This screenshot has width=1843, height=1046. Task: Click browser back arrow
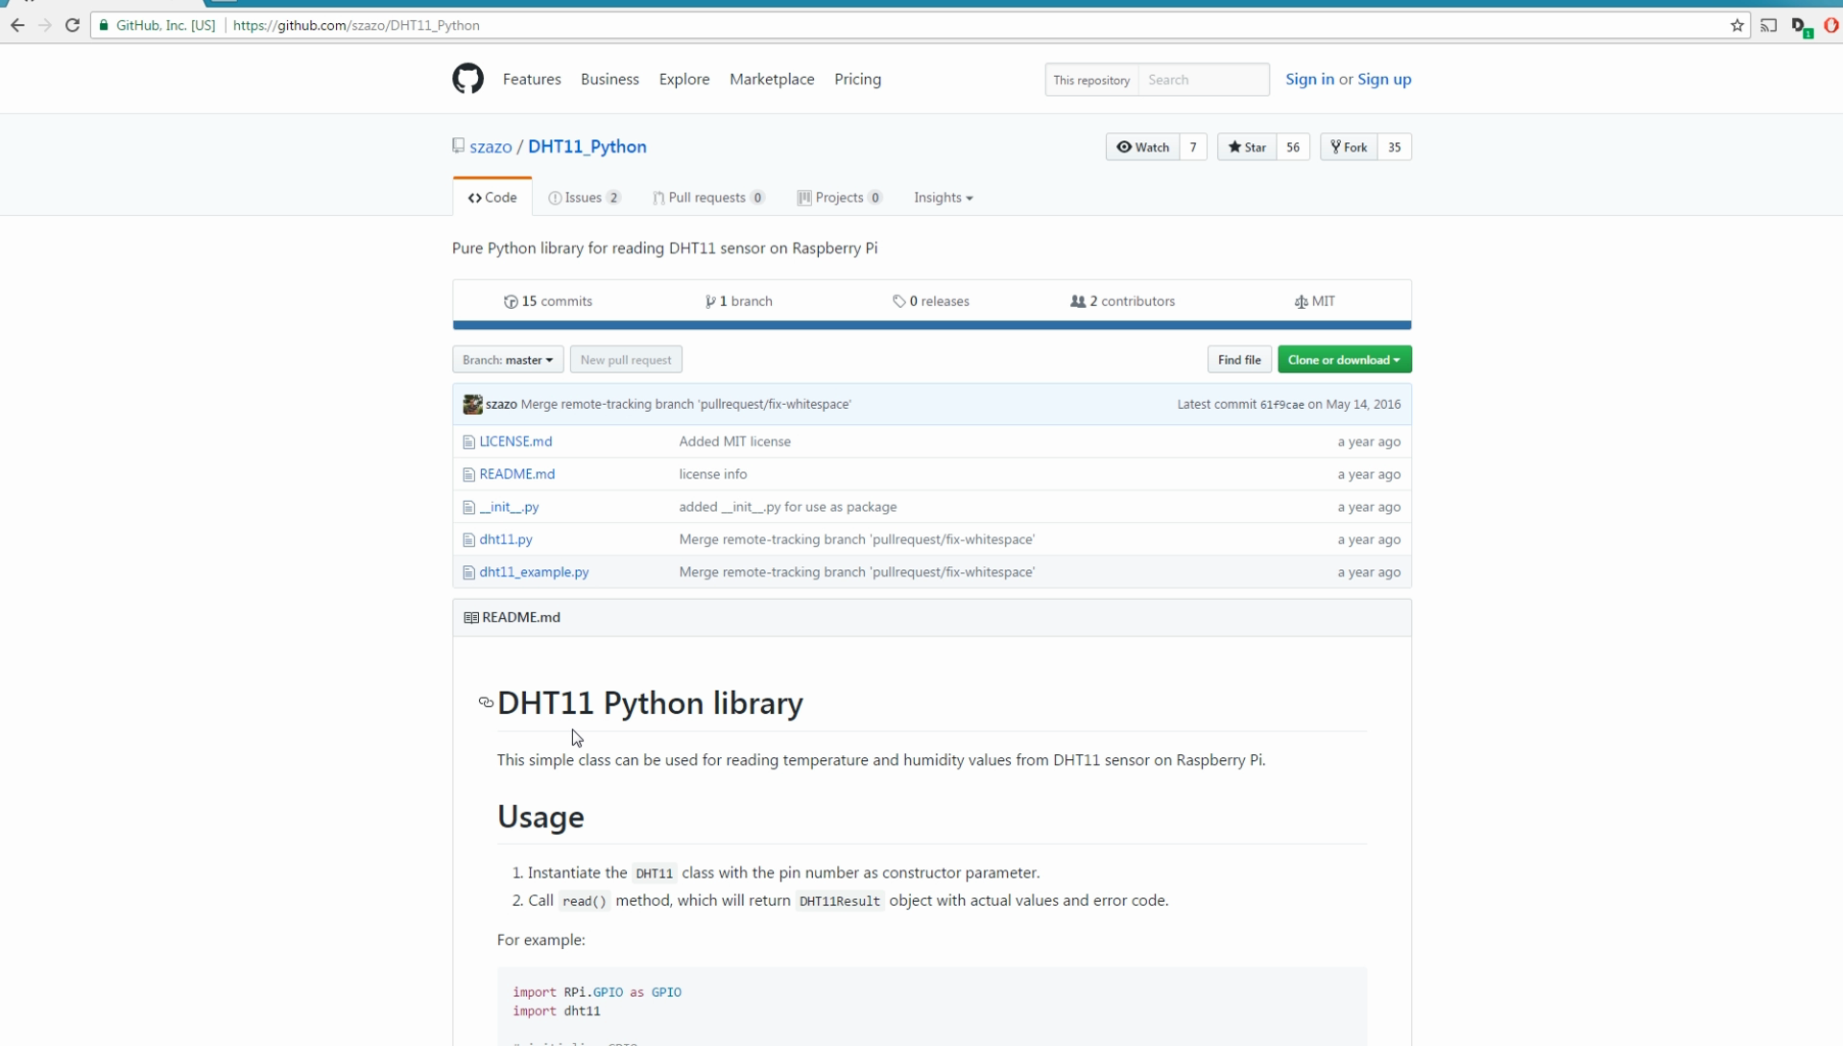[17, 26]
